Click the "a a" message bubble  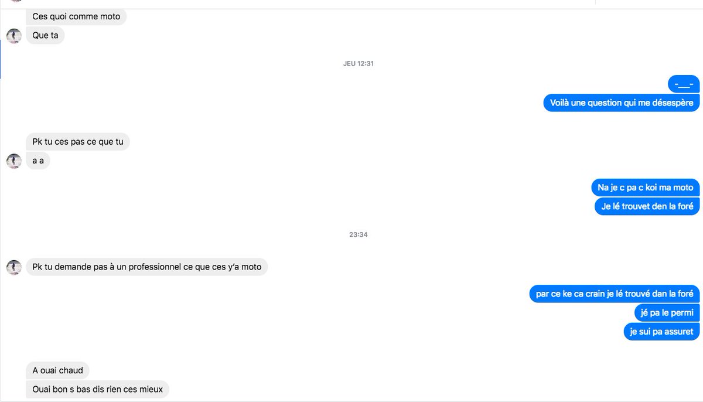coord(38,161)
